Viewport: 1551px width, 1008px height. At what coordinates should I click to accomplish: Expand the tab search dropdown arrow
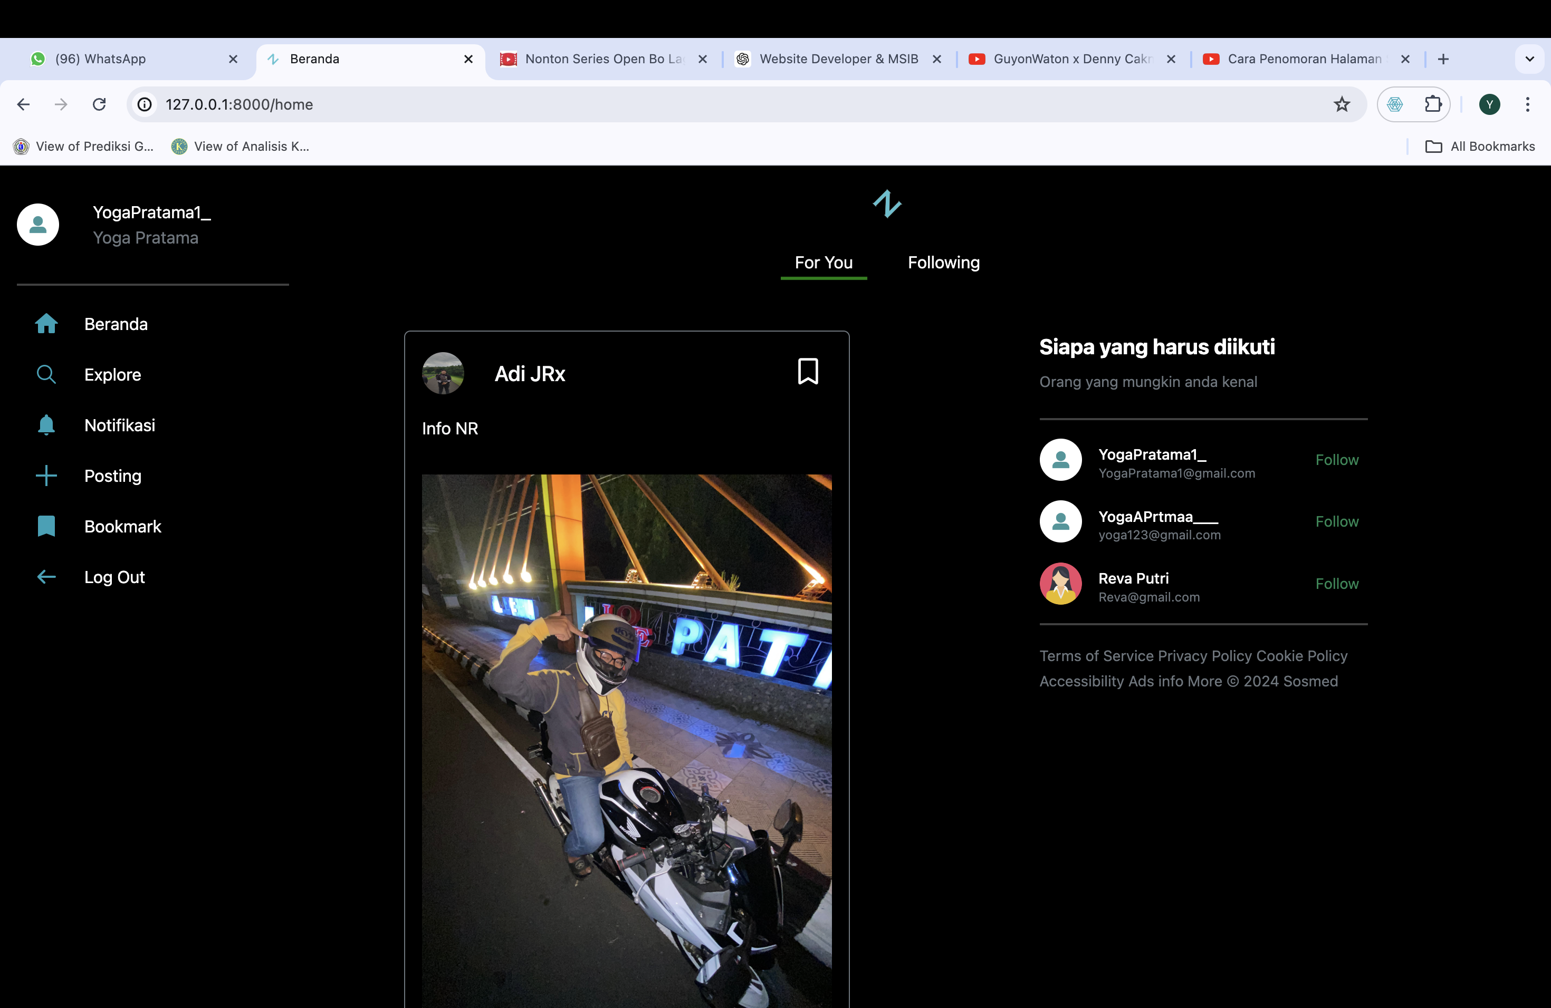(1529, 59)
